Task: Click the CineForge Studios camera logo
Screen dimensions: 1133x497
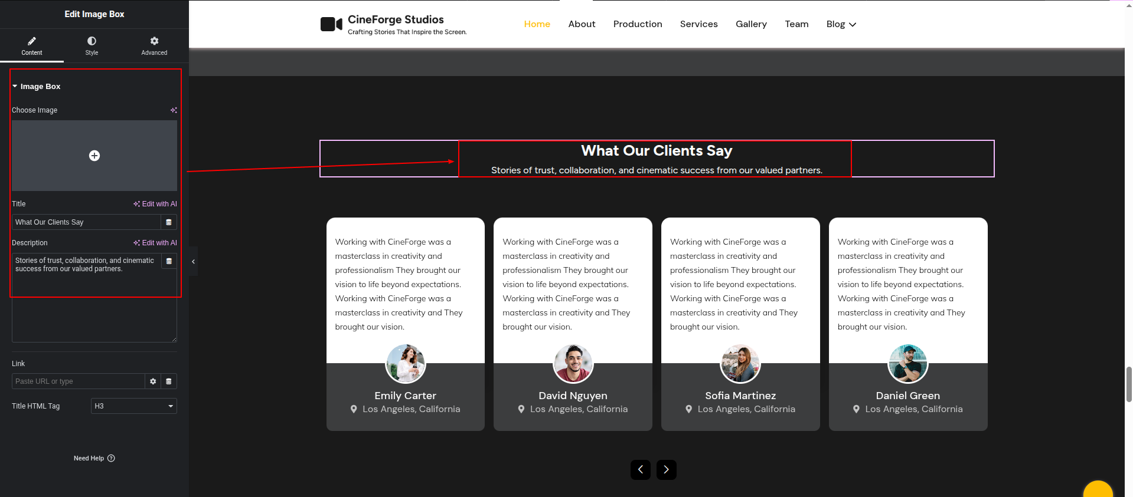Action: 331,24
